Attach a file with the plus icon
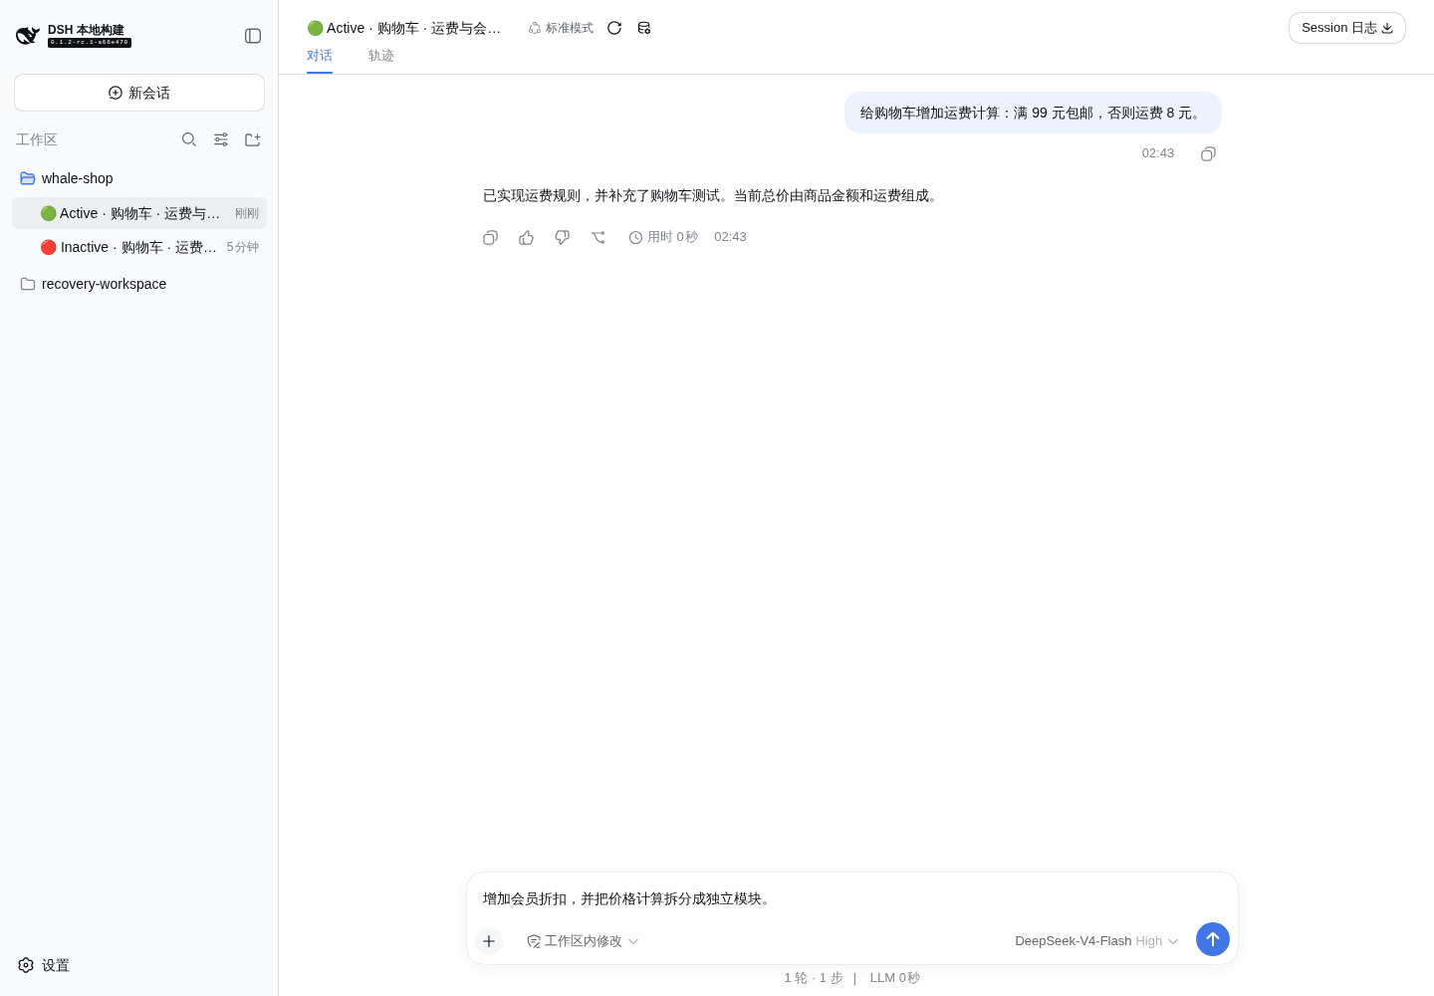 click(489, 941)
